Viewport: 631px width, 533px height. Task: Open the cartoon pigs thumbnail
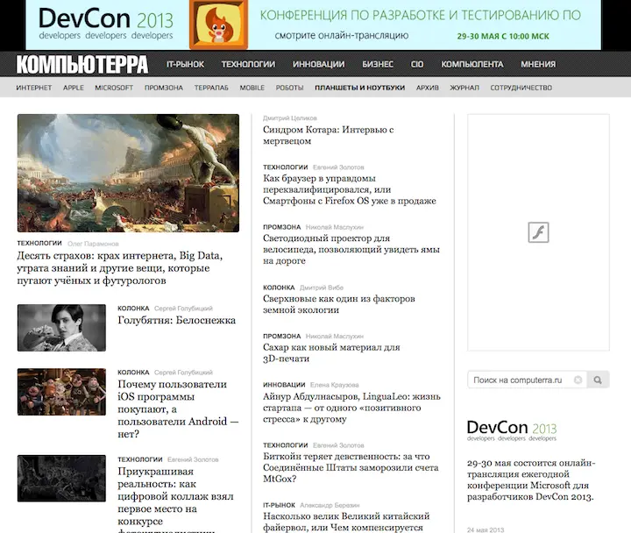point(61,392)
